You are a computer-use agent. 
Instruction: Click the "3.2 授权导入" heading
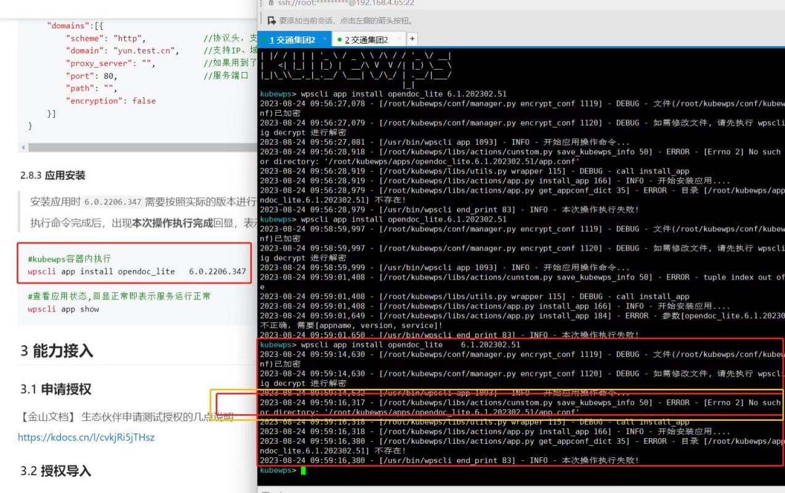[55, 471]
